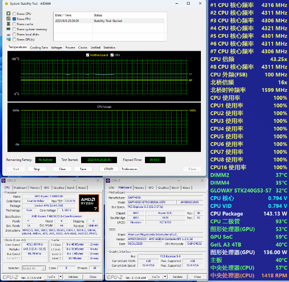The width and height of the screenshot is (289, 282).
Task: Click the disk drive icon beside Stress local disks
Action: pyautogui.click(x=8, y=34)
